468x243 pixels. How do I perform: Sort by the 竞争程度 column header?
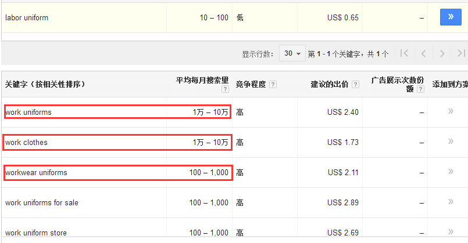coord(251,85)
